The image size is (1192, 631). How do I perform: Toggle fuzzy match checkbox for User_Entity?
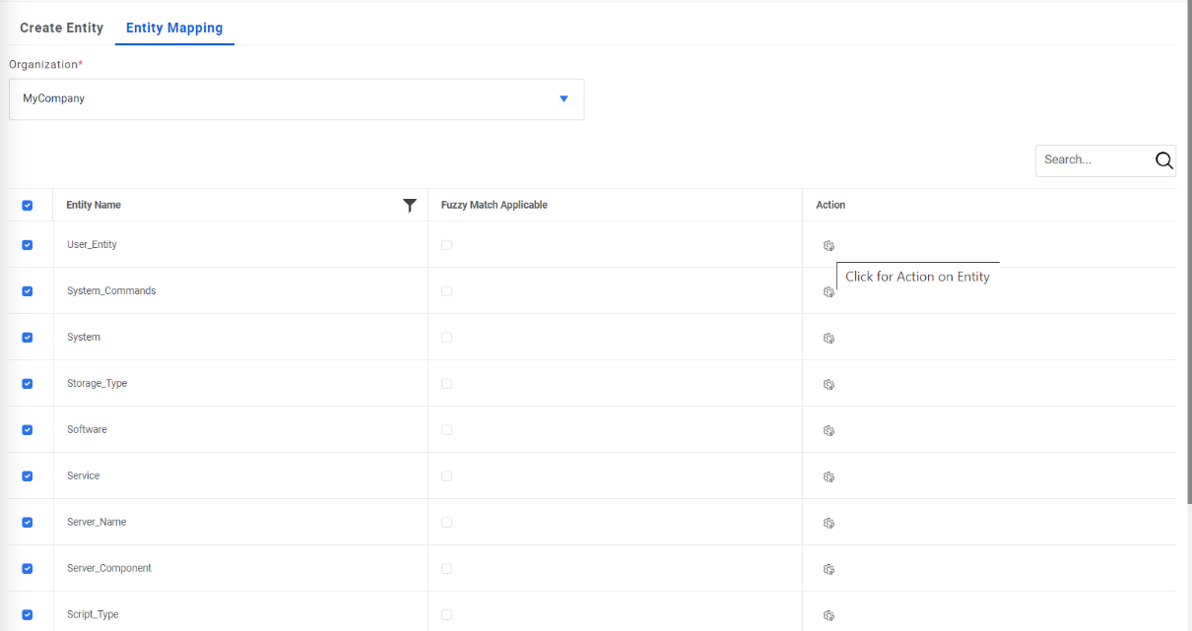(x=447, y=244)
